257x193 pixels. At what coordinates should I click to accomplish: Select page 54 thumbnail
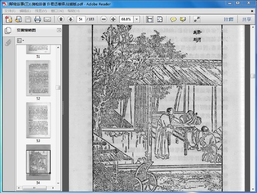(38, 162)
